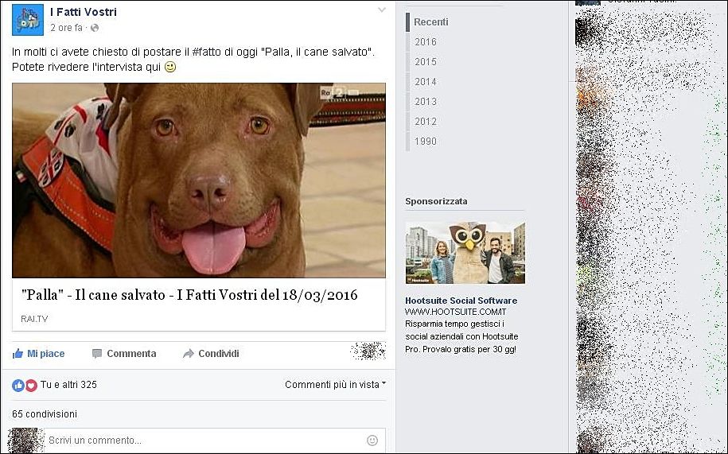Click the I Fatti Vostri page avatar
This screenshot has height=454, width=728.
pos(28,19)
